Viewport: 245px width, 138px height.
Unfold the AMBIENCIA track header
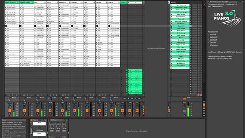click(70, 3)
